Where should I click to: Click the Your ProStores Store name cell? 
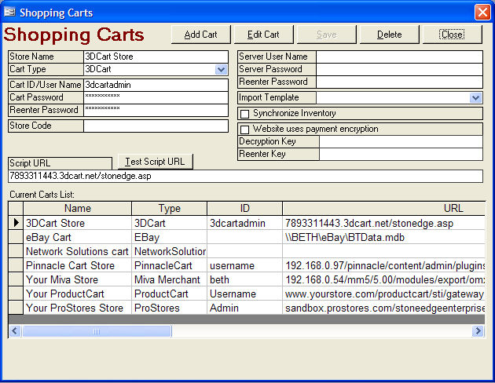pos(77,308)
